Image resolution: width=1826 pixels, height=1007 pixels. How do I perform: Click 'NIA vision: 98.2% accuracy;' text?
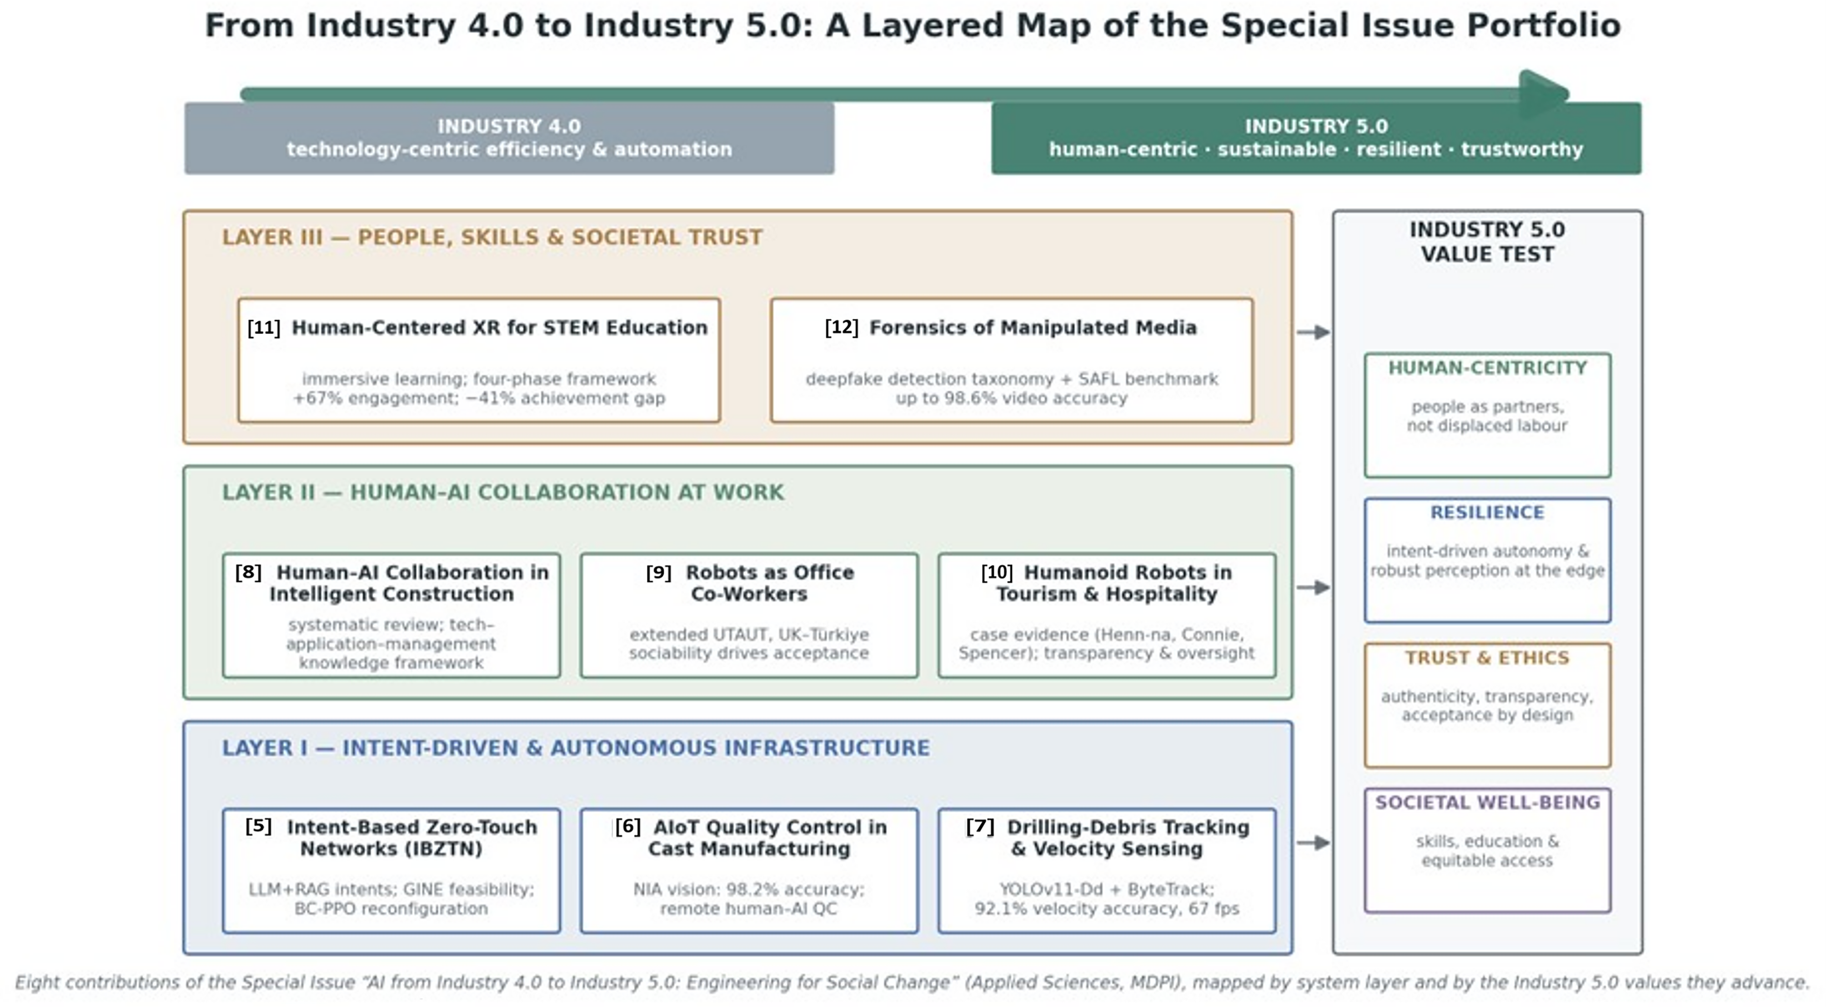[x=749, y=889]
